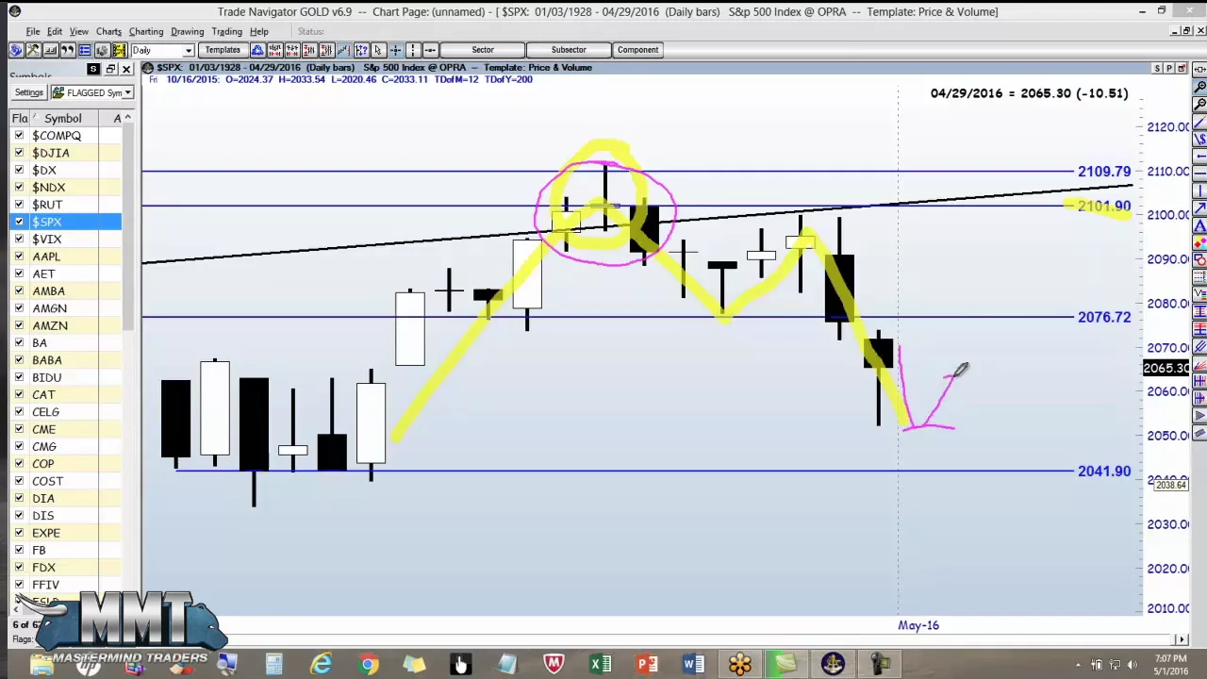
Task: Click restore icon on symbols panel
Action: coord(110,69)
